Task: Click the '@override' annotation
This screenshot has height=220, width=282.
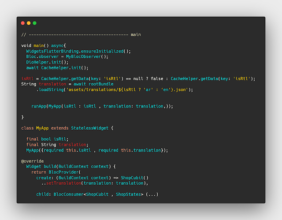Action: pos(32,161)
